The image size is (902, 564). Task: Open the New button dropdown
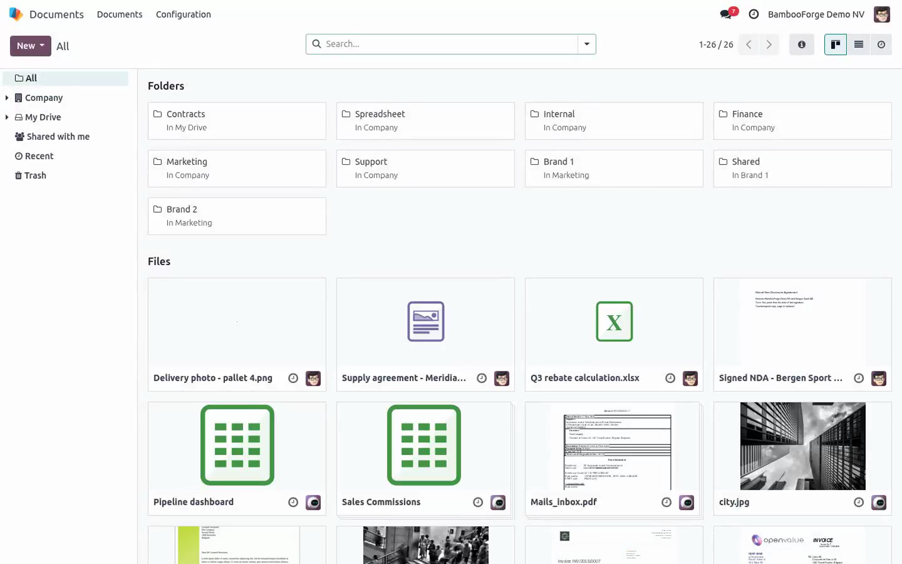[30, 46]
